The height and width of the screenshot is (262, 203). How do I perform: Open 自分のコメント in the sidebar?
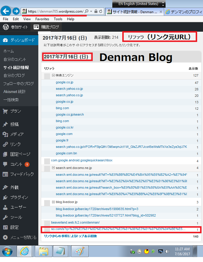click(x=15, y=59)
